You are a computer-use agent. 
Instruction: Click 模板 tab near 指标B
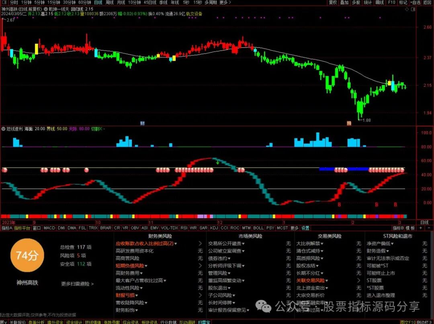click(x=410, y=228)
